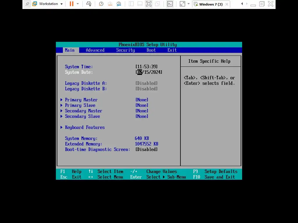Go to the Exit BIOS menu
The image size is (298, 223).
coord(172,50)
